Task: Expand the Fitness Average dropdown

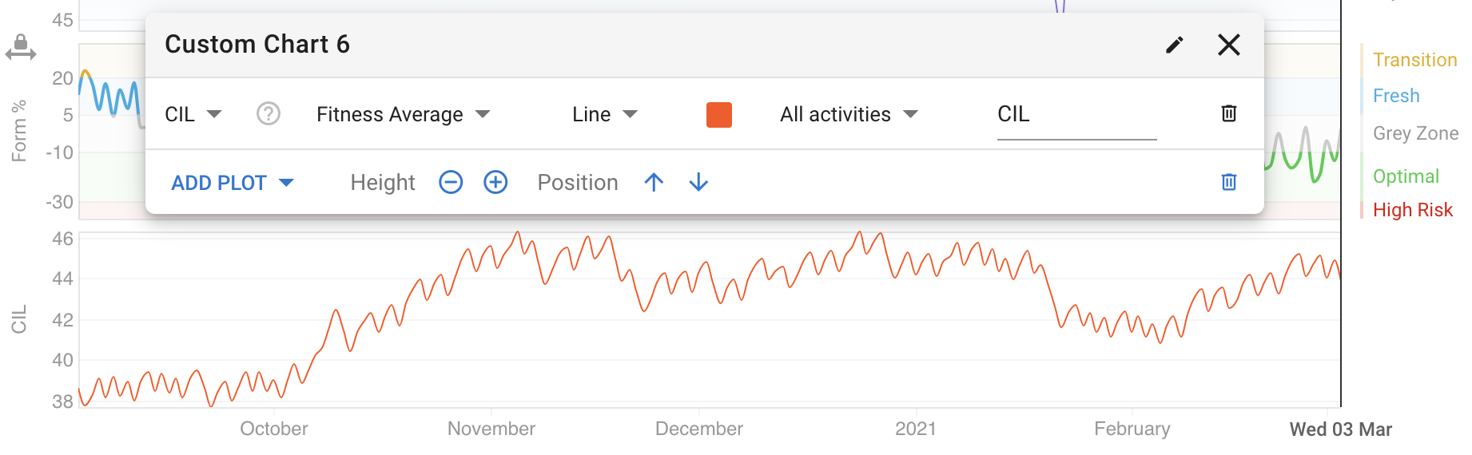Action: point(404,114)
